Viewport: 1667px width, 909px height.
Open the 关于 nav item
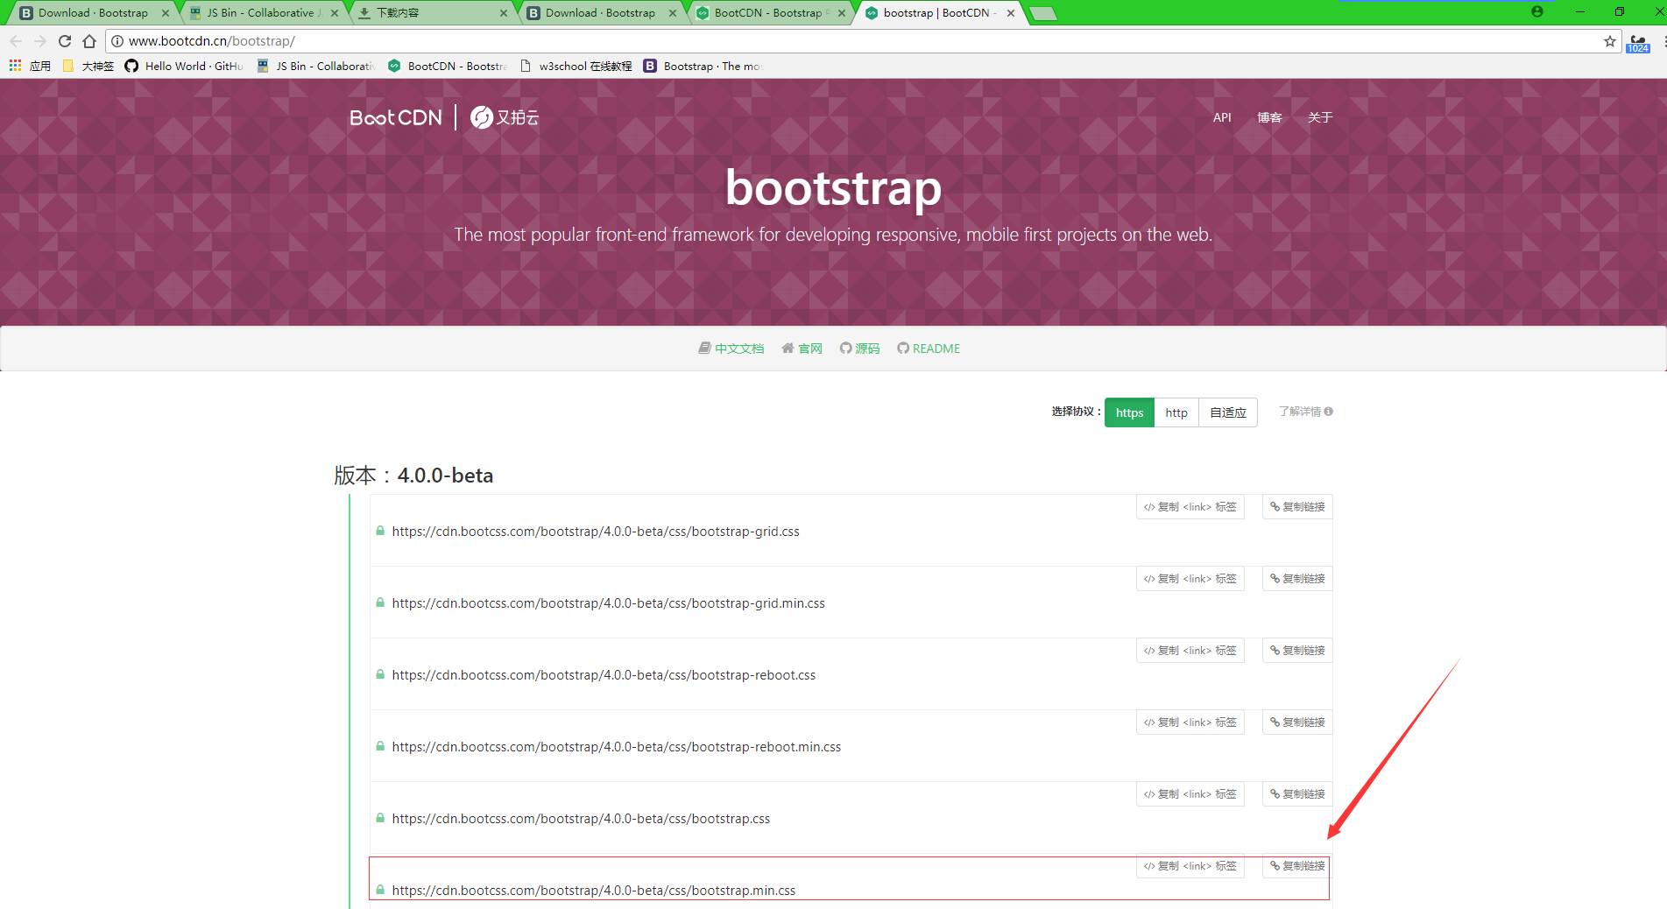(x=1320, y=117)
